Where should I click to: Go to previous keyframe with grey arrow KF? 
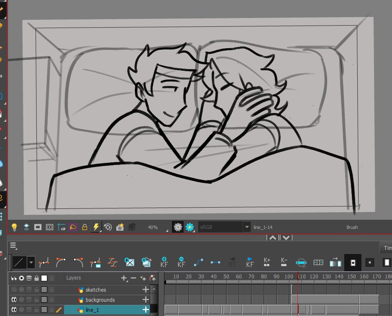tap(233, 262)
